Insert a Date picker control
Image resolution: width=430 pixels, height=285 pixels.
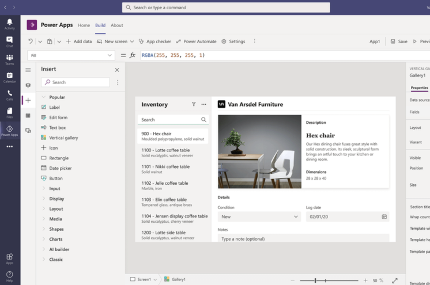56,168
